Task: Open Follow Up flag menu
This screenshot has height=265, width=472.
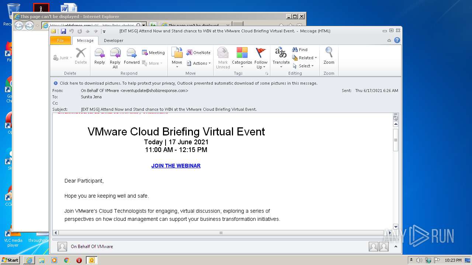Action: tap(261, 58)
